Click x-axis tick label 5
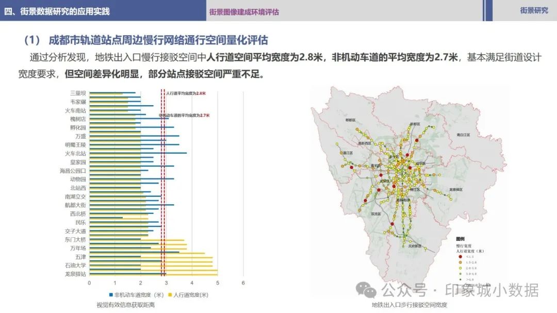This screenshot has width=557, height=313. tap(218, 283)
